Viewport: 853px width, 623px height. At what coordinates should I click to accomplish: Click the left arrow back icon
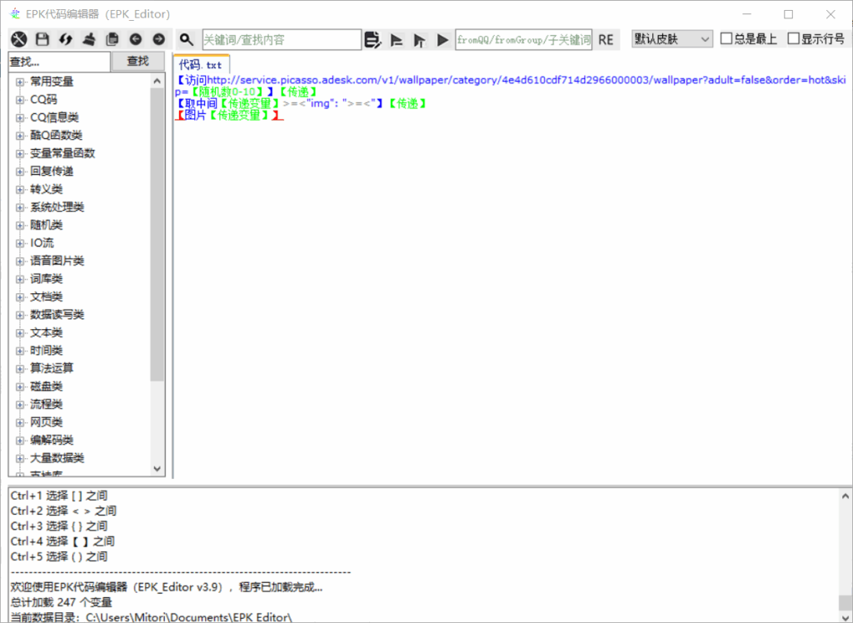coord(135,39)
